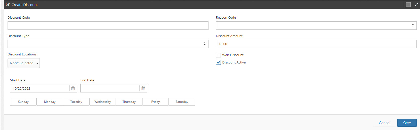Screen dimensions: 420x130
Task: Toggle the Monday day button
Action: (50, 102)
